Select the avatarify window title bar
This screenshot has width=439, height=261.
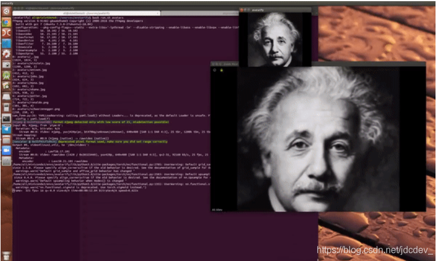click(275, 10)
